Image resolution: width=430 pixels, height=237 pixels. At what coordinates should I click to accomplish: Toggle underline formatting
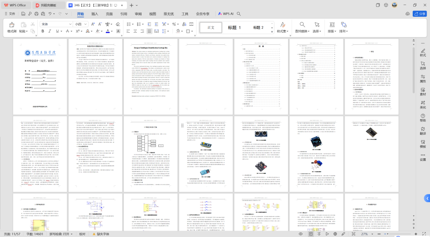coord(57,31)
